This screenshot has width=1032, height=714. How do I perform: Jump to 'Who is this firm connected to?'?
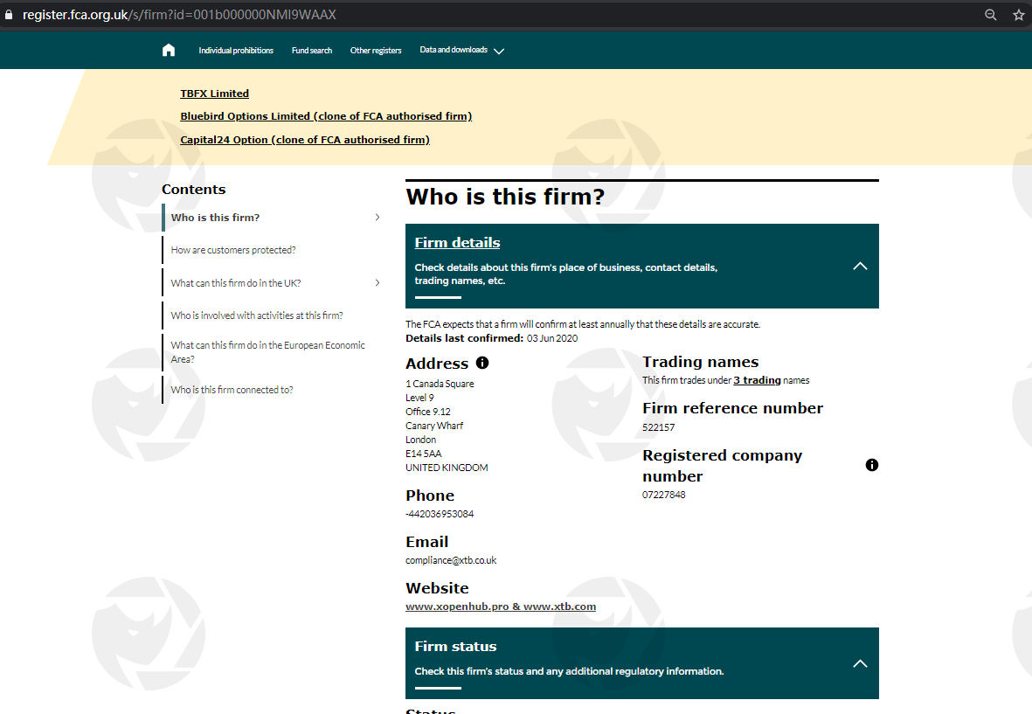point(232,390)
